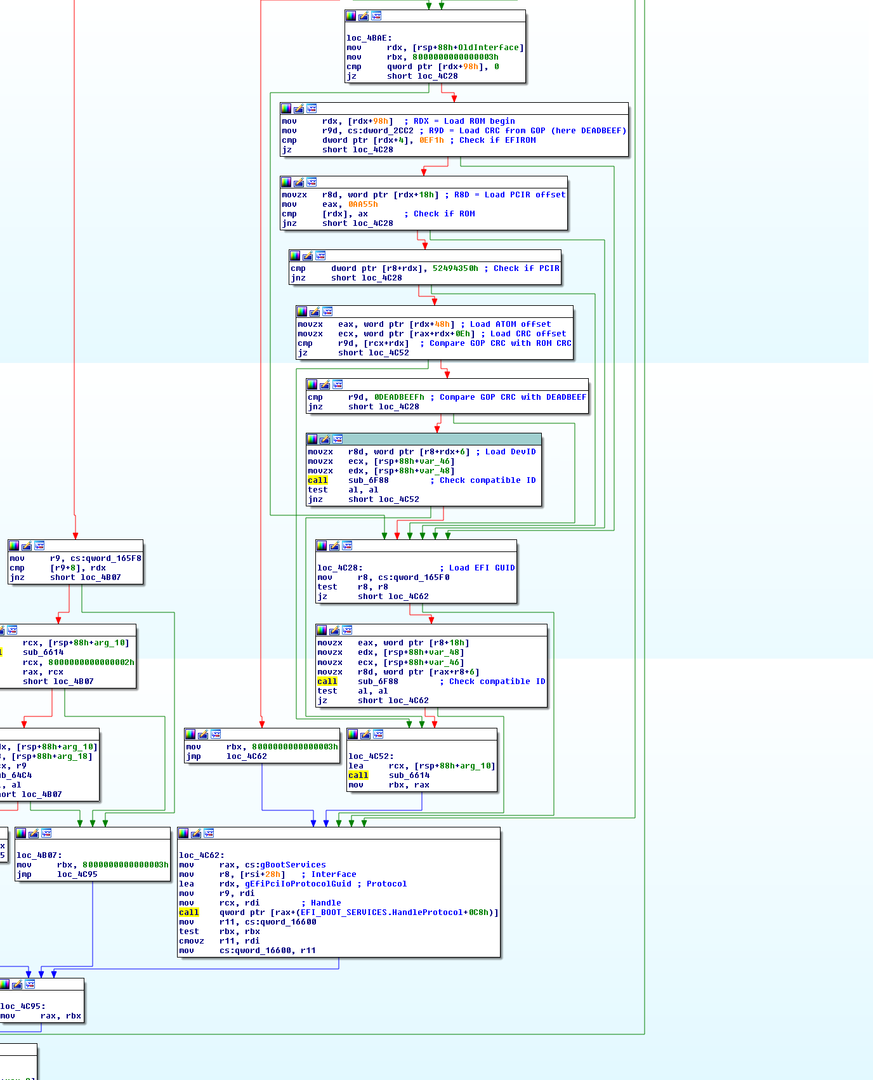Click the 'loc_4C28:' label text
This screenshot has height=1080, width=873.
point(340,568)
